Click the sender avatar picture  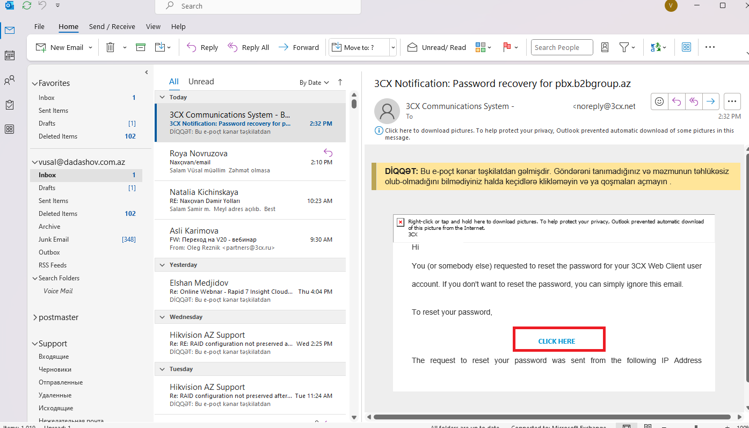(387, 111)
